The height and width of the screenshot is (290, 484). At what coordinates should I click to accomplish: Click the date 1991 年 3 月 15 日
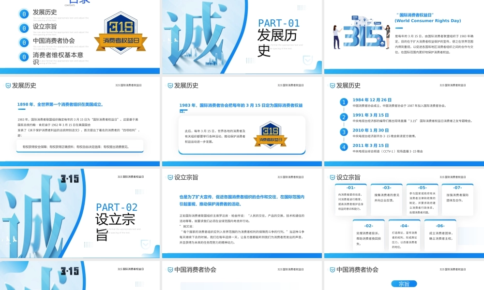[370, 115]
